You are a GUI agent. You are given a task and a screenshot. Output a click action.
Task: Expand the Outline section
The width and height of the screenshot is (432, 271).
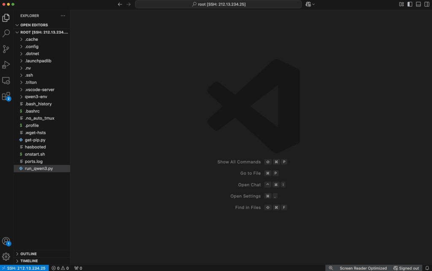pyautogui.click(x=42, y=254)
